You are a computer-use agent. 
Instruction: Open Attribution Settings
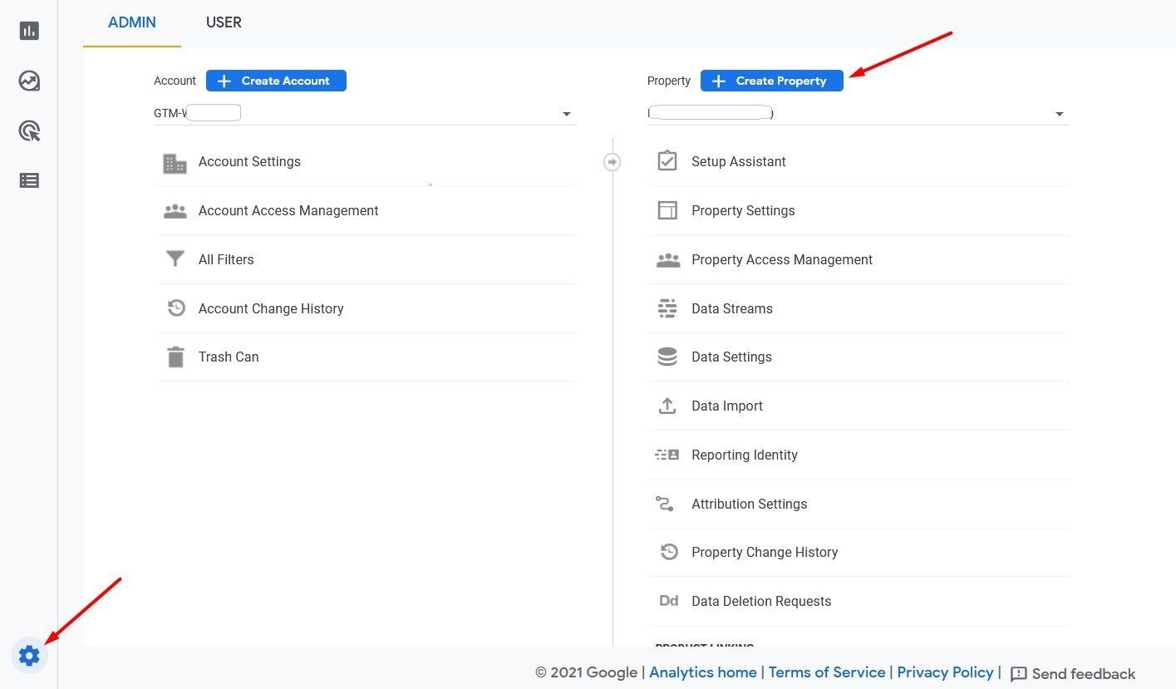click(x=749, y=504)
